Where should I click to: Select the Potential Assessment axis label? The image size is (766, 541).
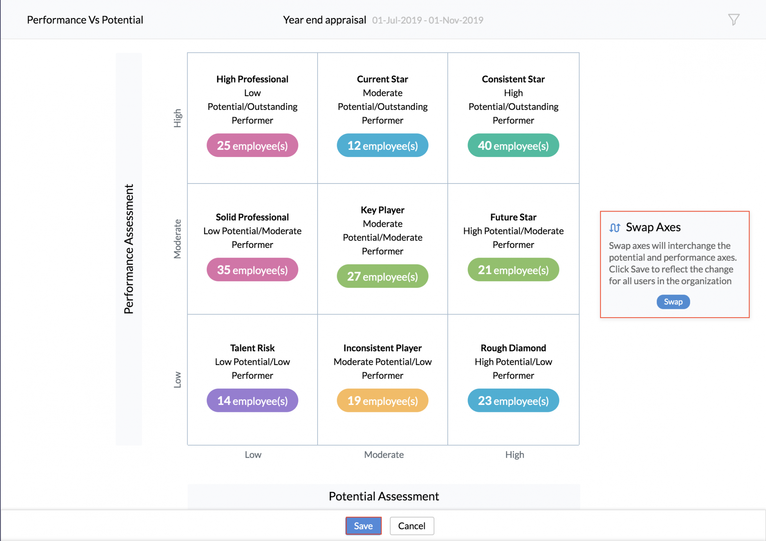coord(383,496)
